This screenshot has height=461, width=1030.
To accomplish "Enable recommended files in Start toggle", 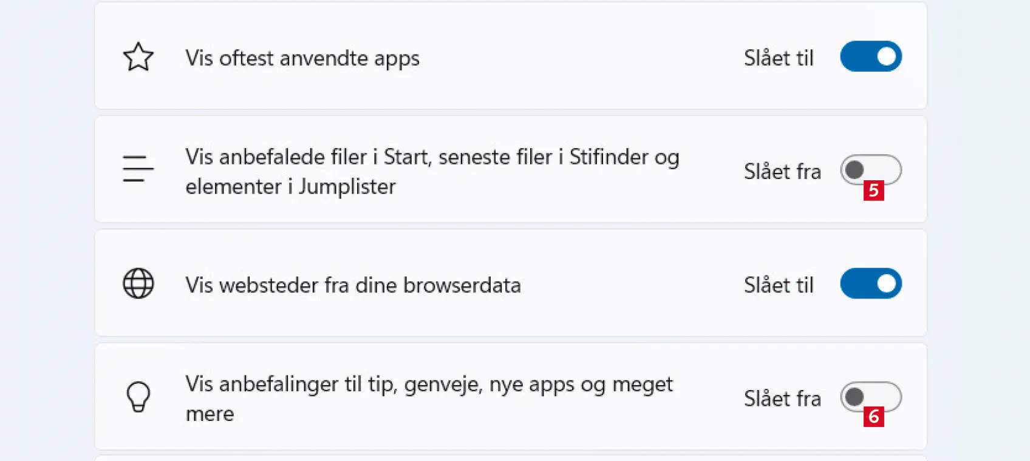I will 870,169.
